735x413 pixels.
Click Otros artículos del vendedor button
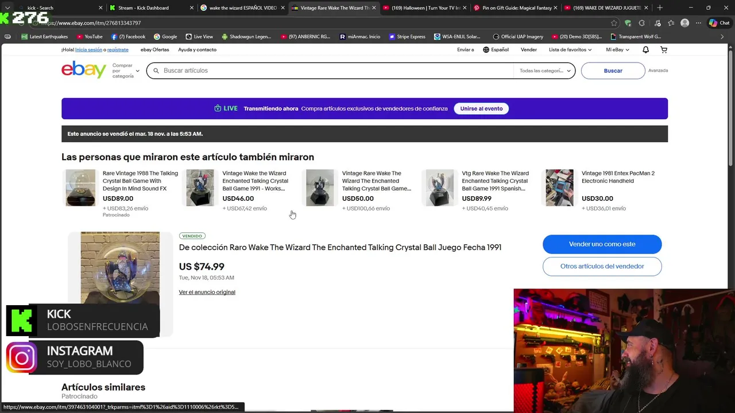point(602,266)
